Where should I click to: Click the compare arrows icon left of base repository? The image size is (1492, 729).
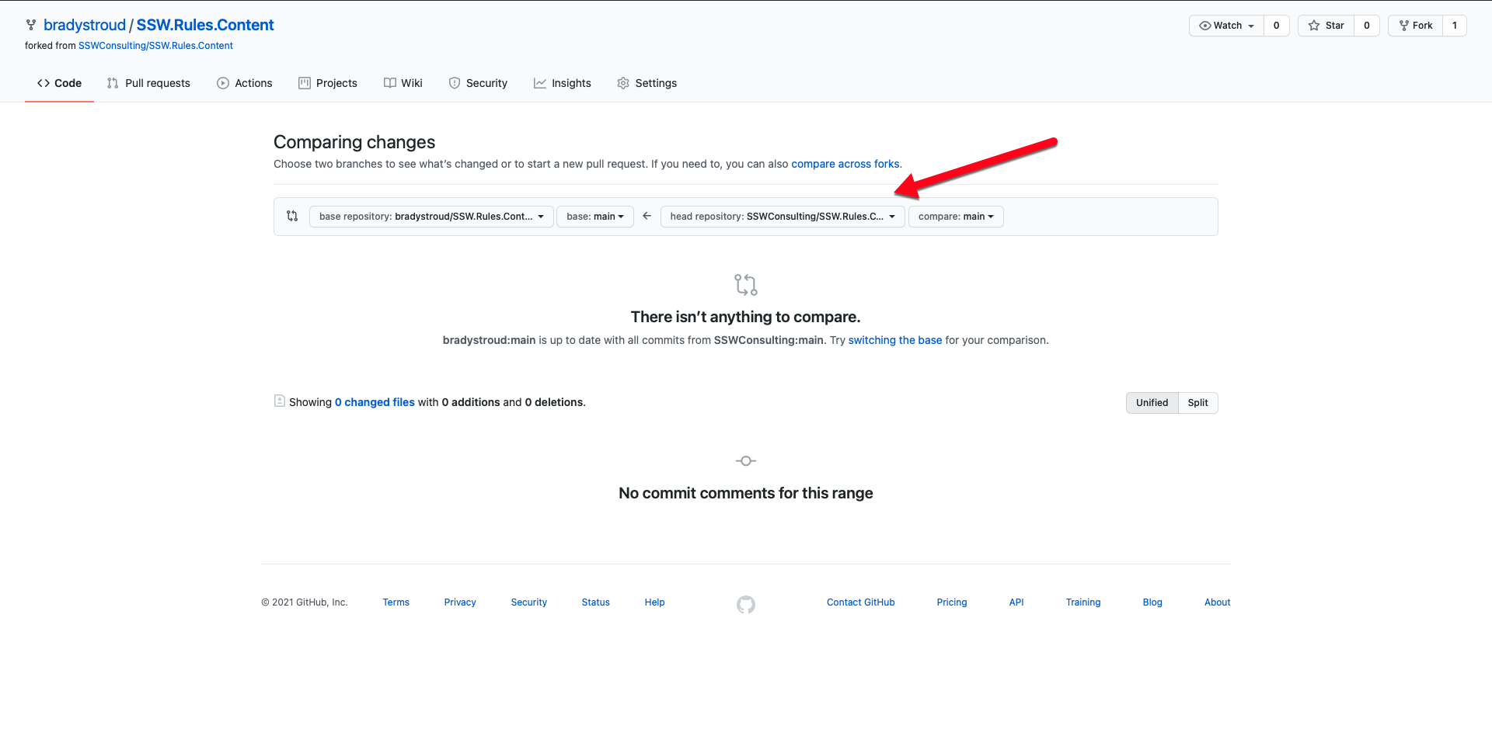(x=292, y=216)
